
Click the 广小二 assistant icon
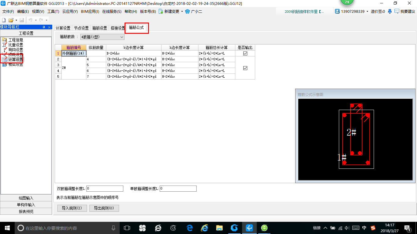(x=187, y=11)
